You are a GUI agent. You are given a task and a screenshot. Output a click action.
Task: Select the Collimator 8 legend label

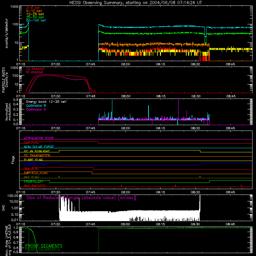36,106
